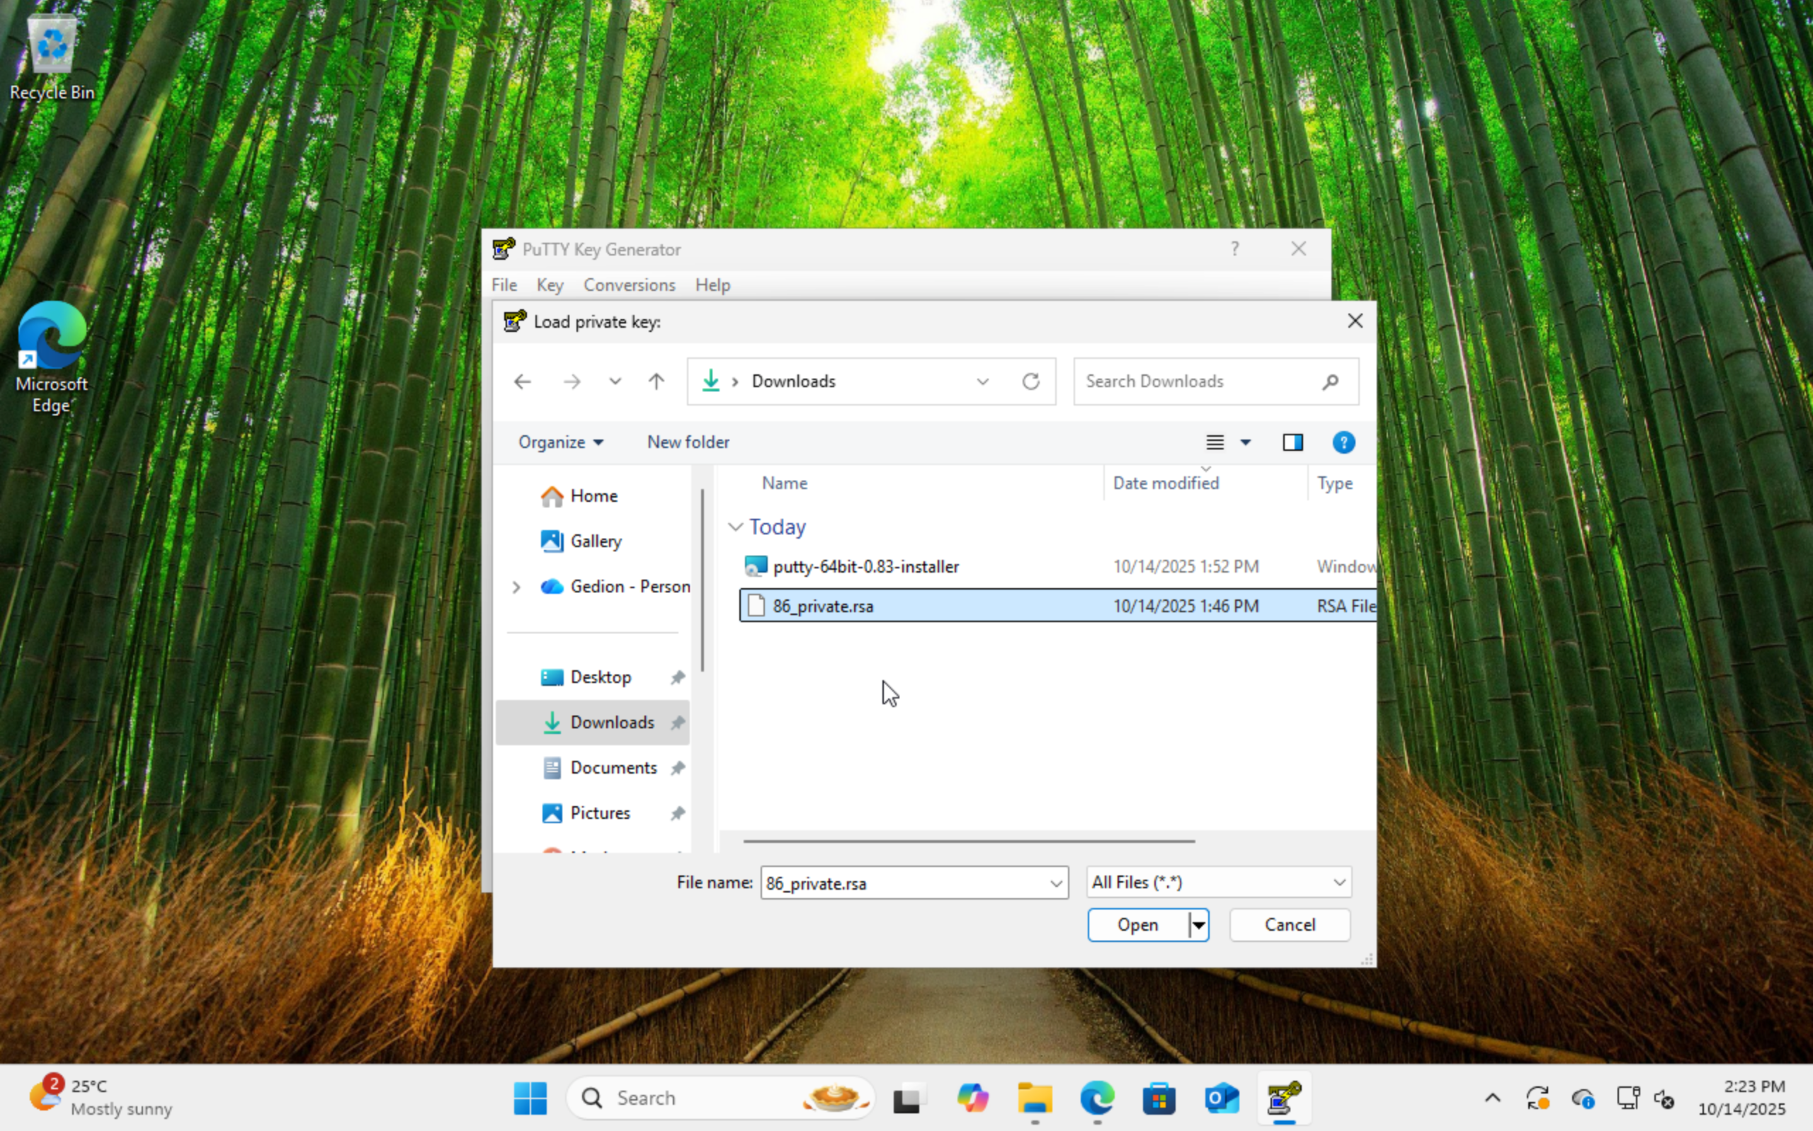Viewport: 1813px width, 1131px height.
Task: Click the Up one level arrow
Action: click(x=657, y=381)
